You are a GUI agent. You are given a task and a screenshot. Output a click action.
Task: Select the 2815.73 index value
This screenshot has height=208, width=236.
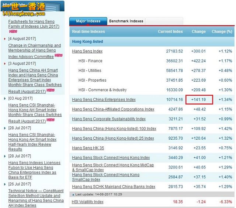pyautogui.click(x=176, y=187)
